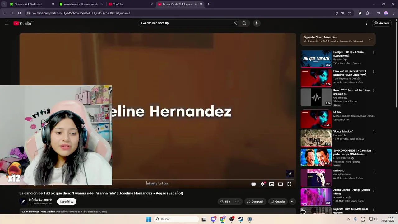Open YouTube settings three-dot menu near Acceder
398x224 pixels.
point(366,23)
